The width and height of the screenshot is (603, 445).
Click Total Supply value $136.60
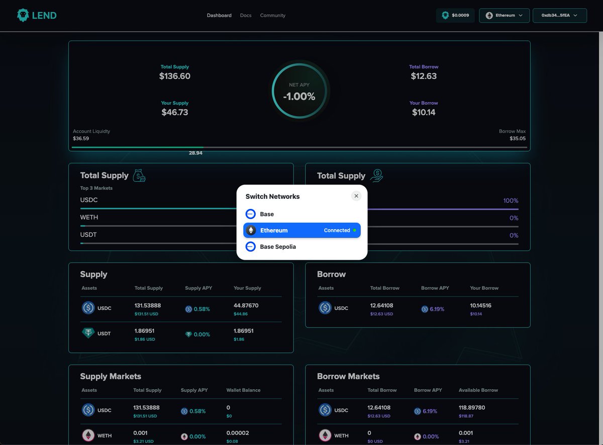point(175,76)
